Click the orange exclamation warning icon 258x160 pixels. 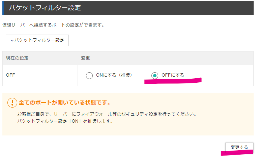(12, 103)
